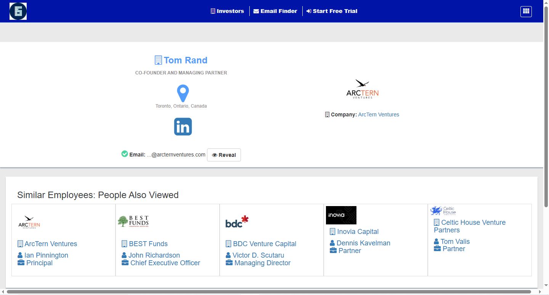Click the Chief Executive Officer title link
This screenshot has height=295, width=549.
pos(165,263)
